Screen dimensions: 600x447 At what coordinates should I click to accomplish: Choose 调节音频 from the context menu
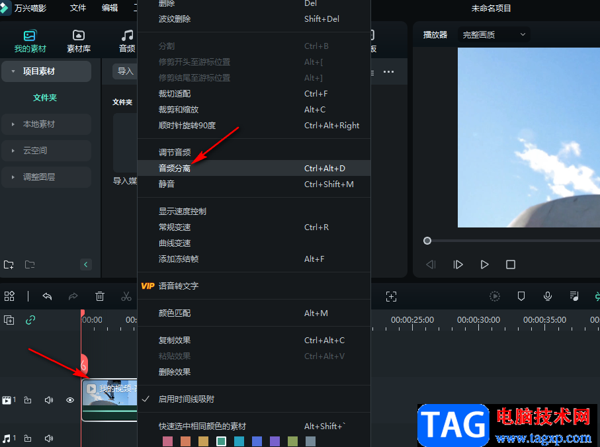[254, 153]
